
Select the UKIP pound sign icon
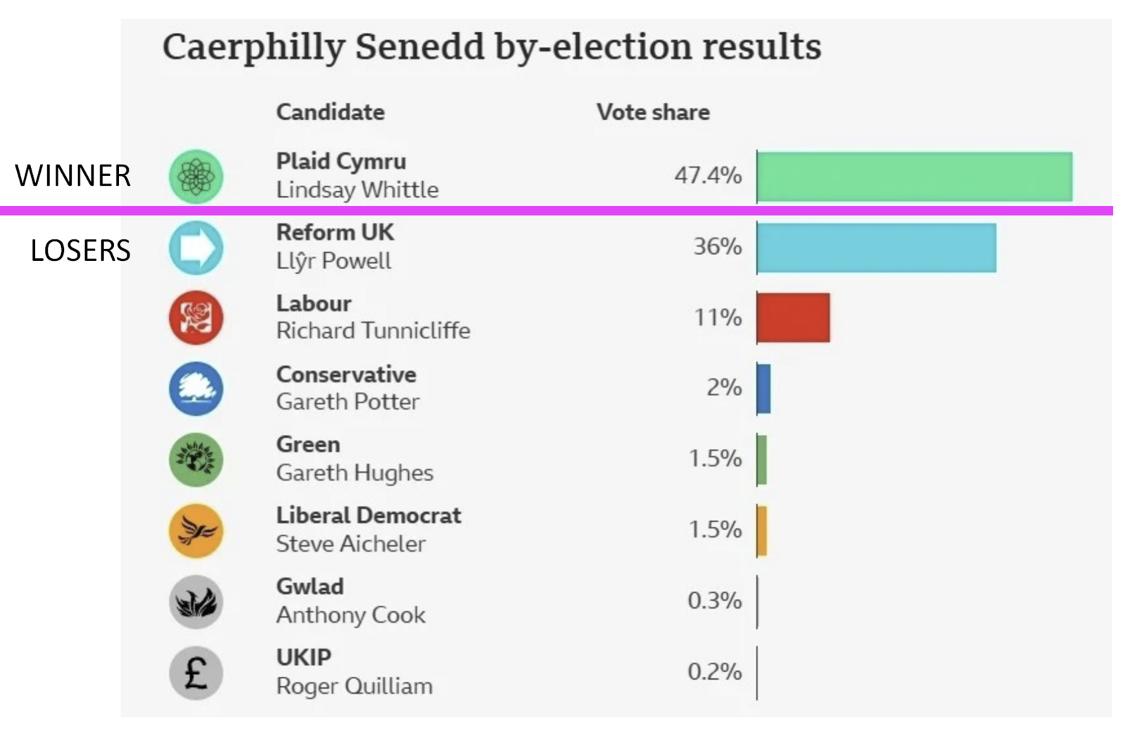point(196,673)
